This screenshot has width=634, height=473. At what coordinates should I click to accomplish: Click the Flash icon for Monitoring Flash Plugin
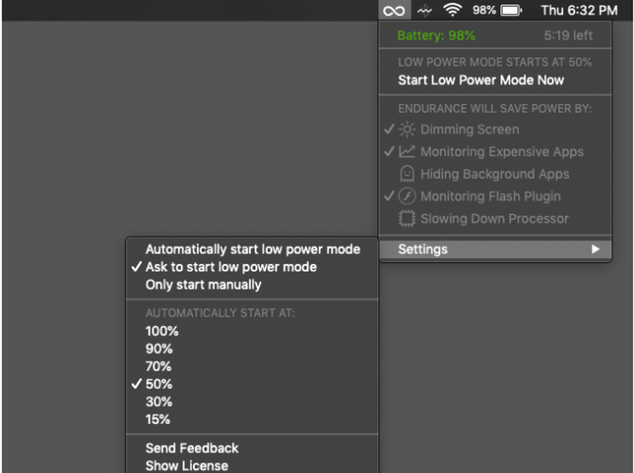click(407, 196)
